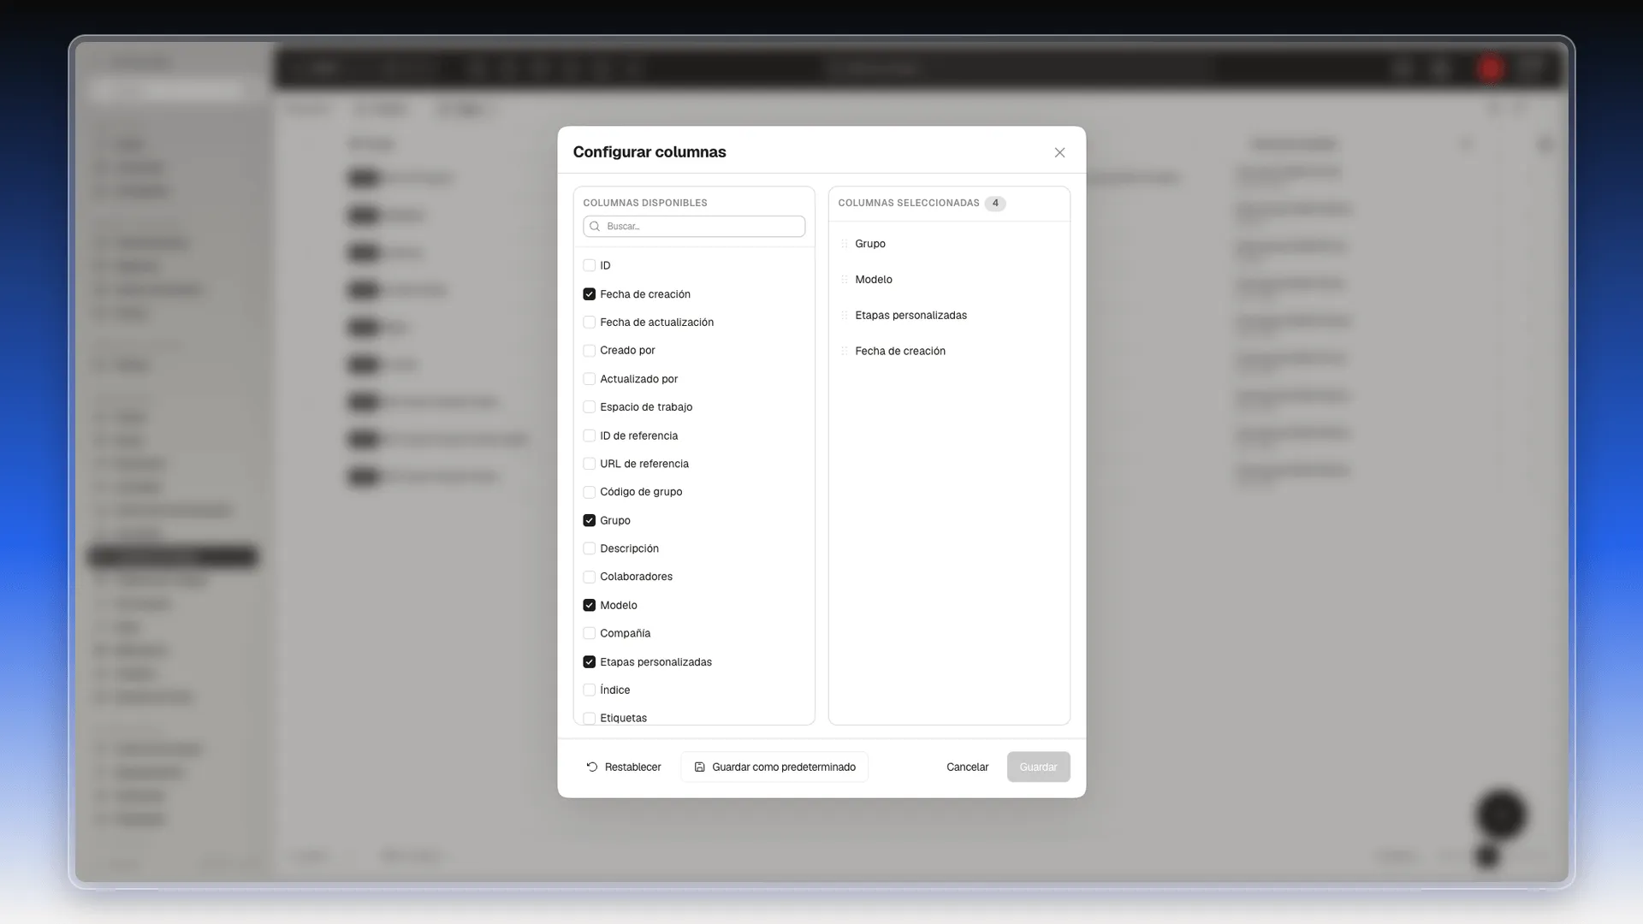Tick the Actualizado por checkbox
Image resolution: width=1643 pixels, height=924 pixels.
(x=589, y=379)
